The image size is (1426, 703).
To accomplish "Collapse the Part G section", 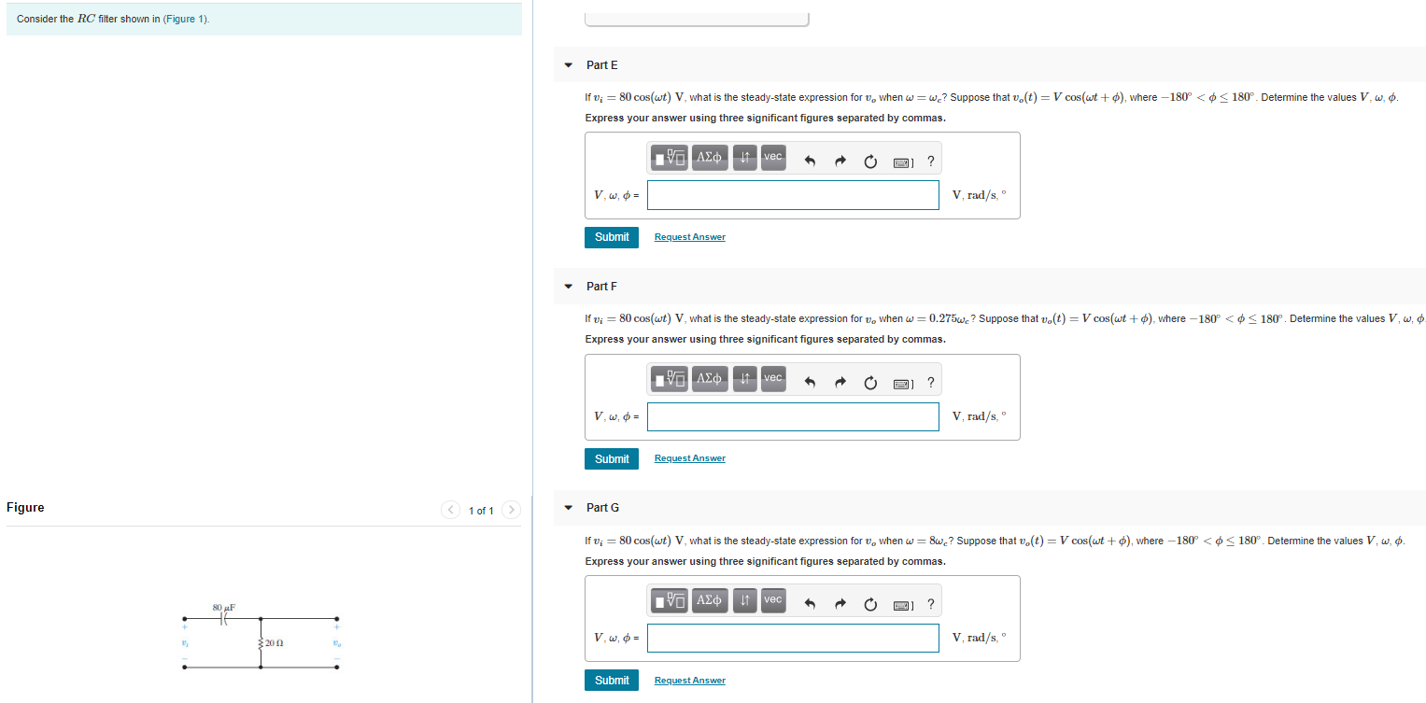I will (568, 508).
